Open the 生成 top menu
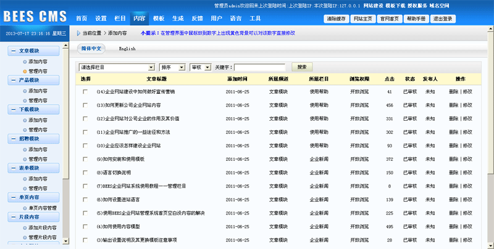 pos(178,18)
